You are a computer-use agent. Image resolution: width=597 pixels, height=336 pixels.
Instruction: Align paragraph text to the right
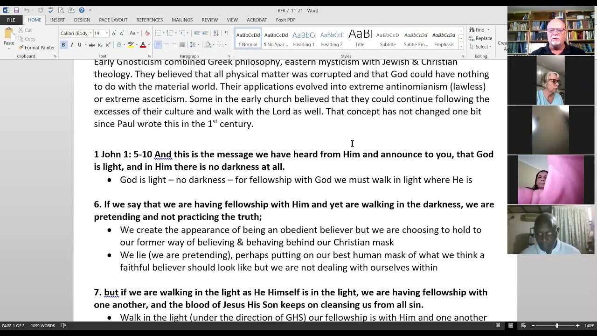tap(174, 45)
